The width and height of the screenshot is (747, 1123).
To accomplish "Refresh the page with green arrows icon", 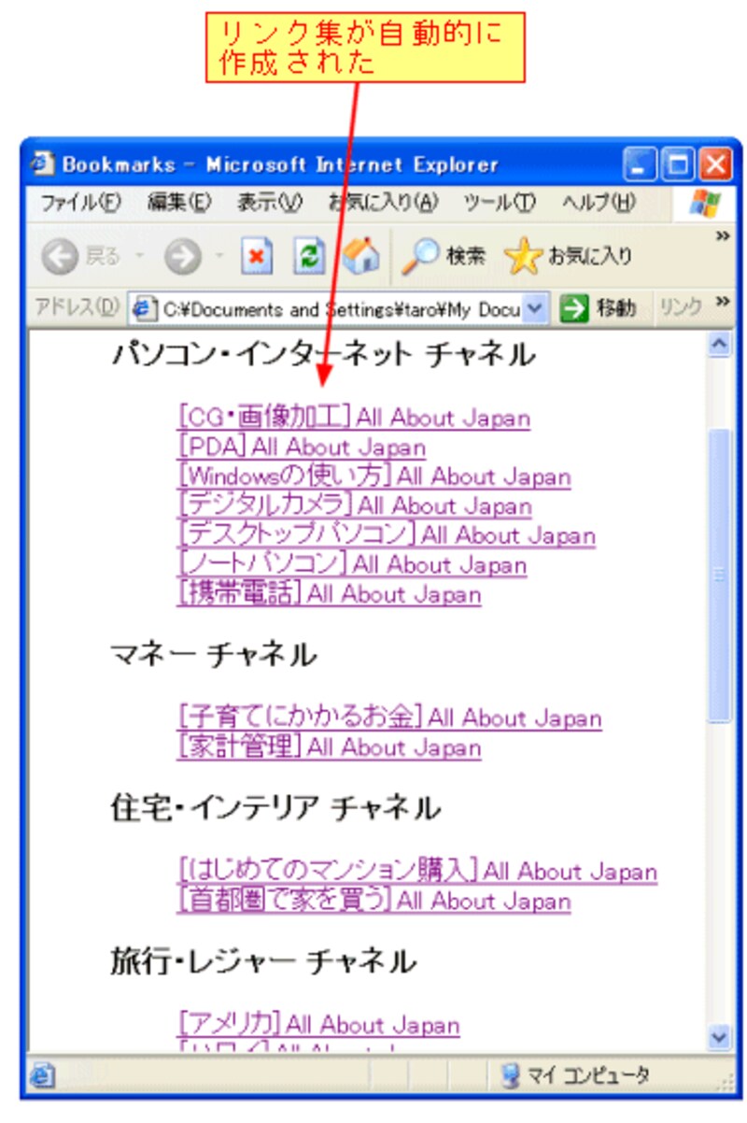I will coord(308,257).
